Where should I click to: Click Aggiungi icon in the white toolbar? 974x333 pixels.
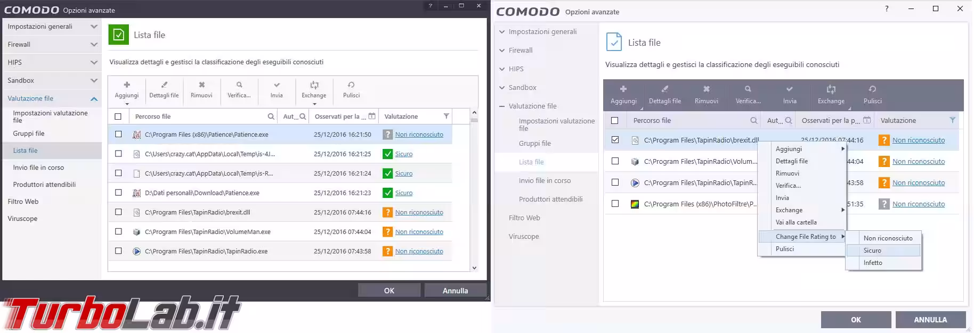pos(127,85)
